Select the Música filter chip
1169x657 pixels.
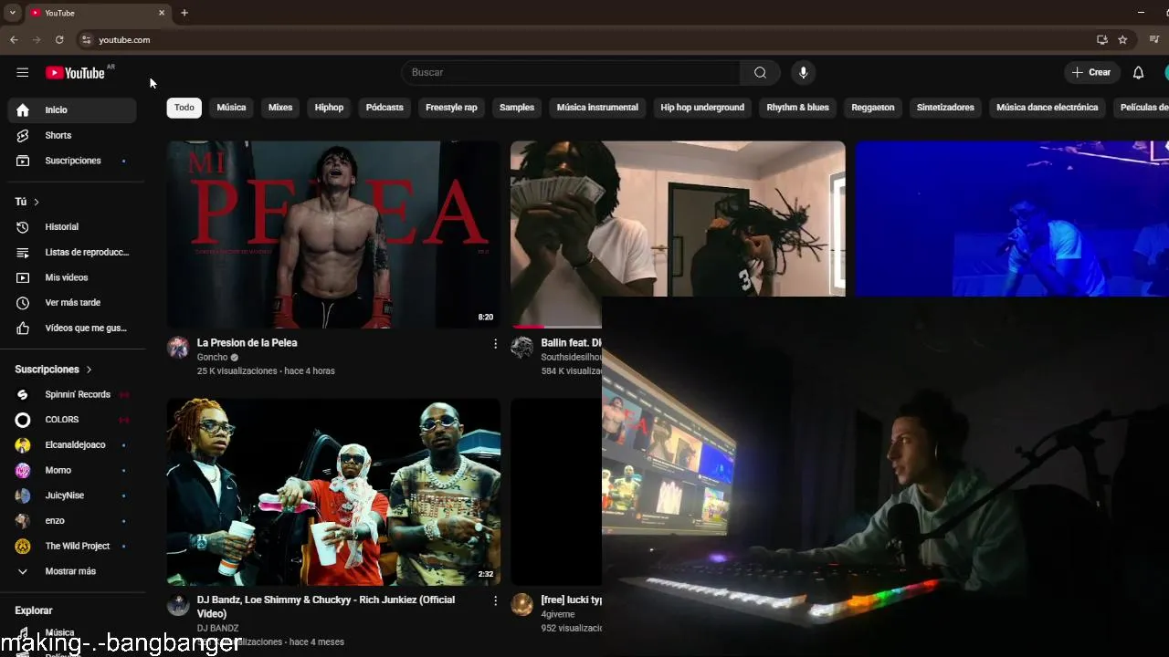[x=231, y=108]
